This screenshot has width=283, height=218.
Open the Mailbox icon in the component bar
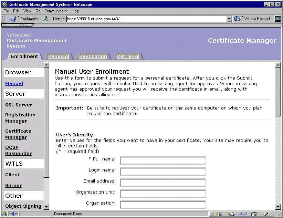click(x=231, y=214)
